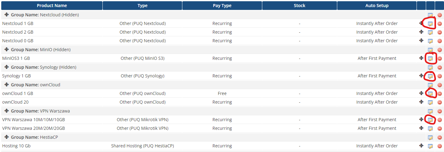Delete the VPN Warszawa 20M/20M/20GB product
This screenshot has height=152, width=444.
[440, 129]
